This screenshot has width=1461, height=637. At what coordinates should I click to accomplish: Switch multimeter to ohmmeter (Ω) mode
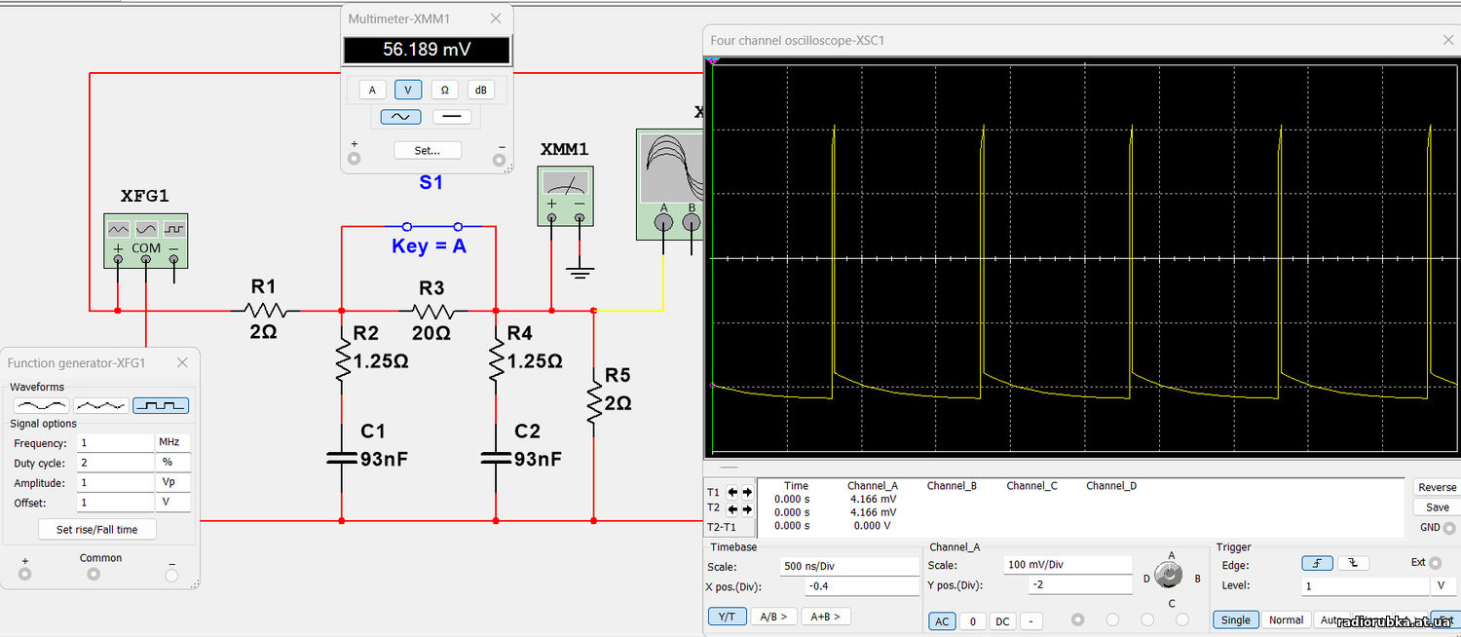tap(444, 90)
